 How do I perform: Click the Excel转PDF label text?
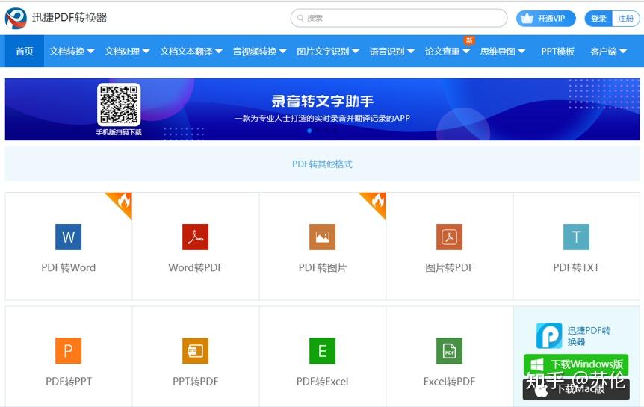[449, 382]
